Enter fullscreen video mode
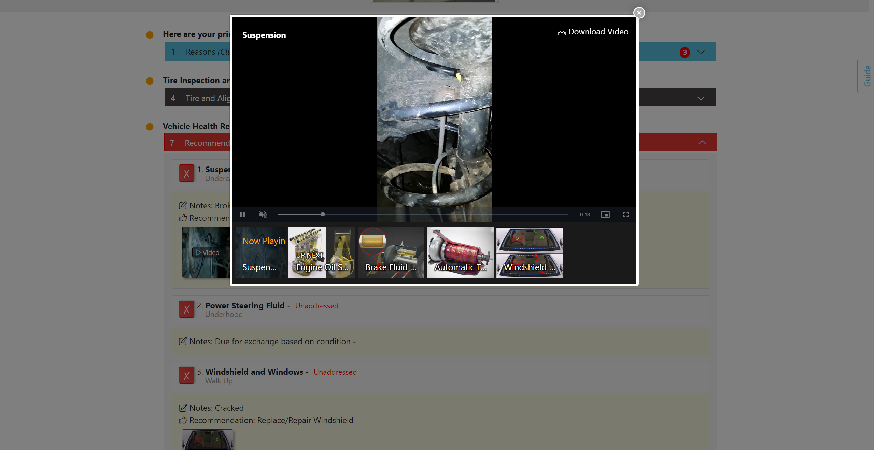This screenshot has height=450, width=874. (626, 214)
